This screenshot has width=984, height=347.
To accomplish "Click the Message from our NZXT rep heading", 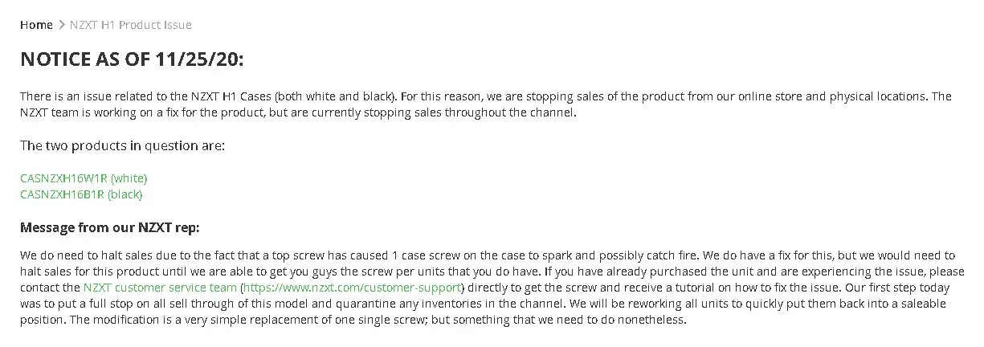I will click(109, 228).
